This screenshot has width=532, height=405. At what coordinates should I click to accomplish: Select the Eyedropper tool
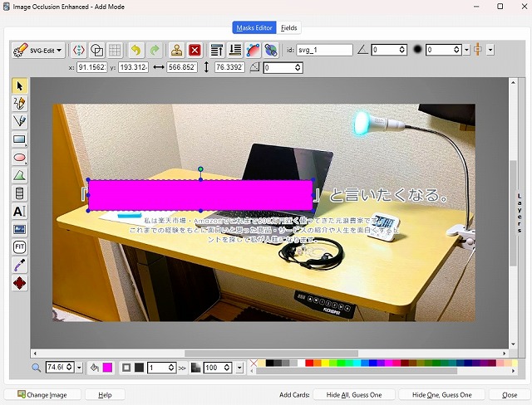pyautogui.click(x=20, y=266)
